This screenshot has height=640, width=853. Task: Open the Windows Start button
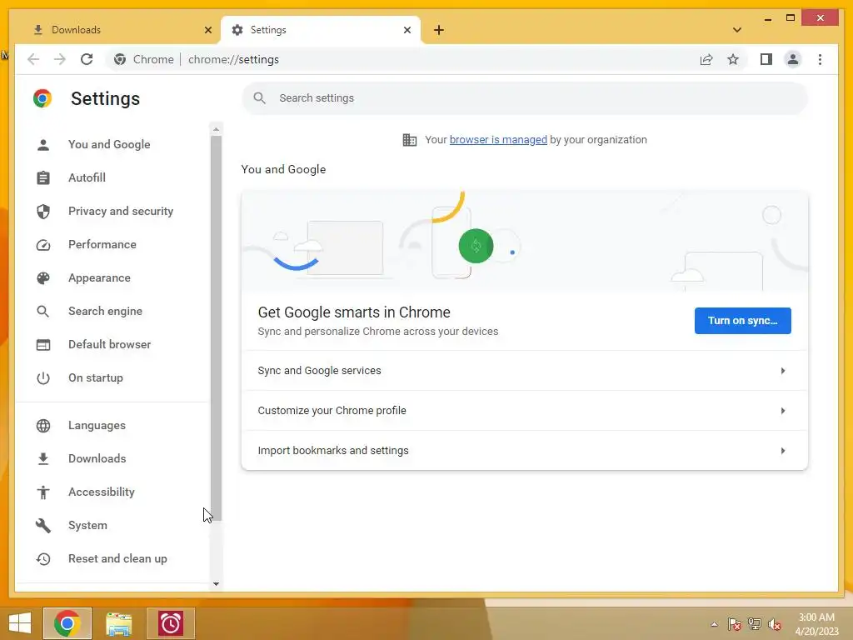tap(20, 623)
